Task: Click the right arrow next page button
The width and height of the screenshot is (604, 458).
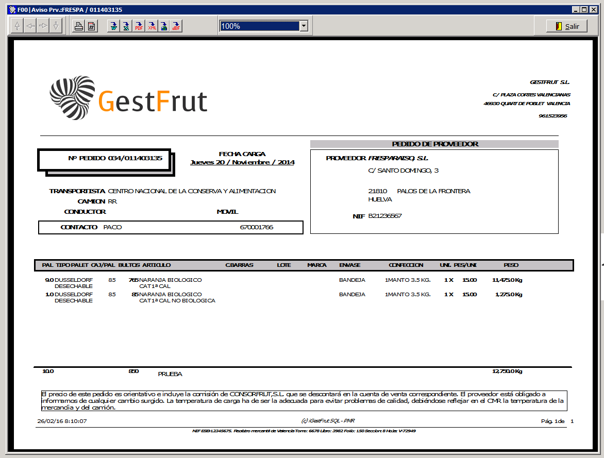Action: tap(43, 26)
